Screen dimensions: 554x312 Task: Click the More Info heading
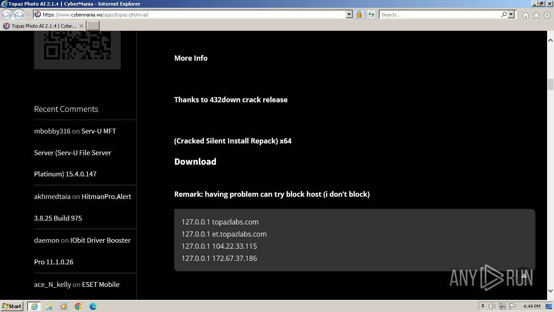191,58
